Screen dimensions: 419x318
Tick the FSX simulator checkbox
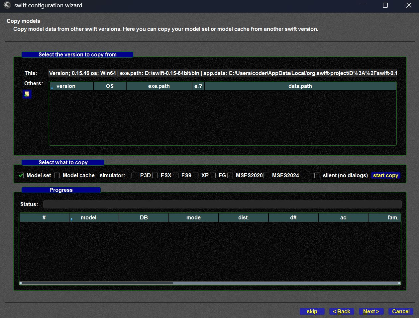[x=155, y=175]
